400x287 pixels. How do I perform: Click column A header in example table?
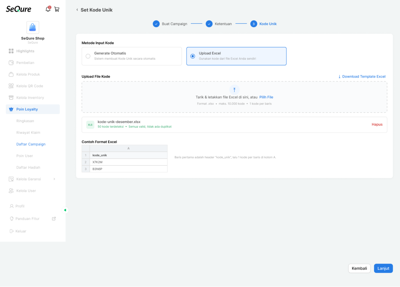pyautogui.click(x=128, y=148)
